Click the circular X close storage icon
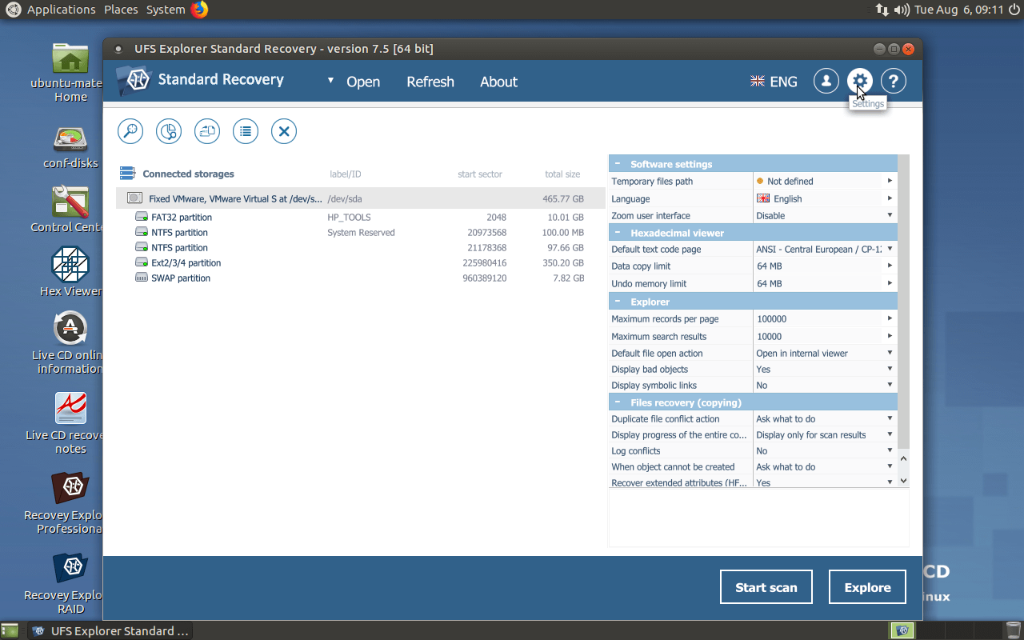Screen dimensions: 1024x640 (x=284, y=131)
